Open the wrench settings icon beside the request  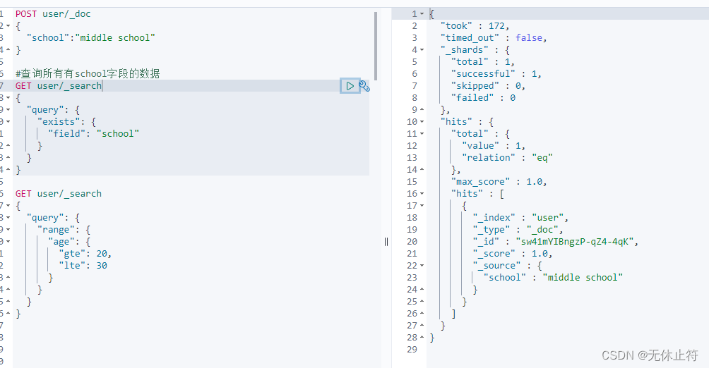364,86
